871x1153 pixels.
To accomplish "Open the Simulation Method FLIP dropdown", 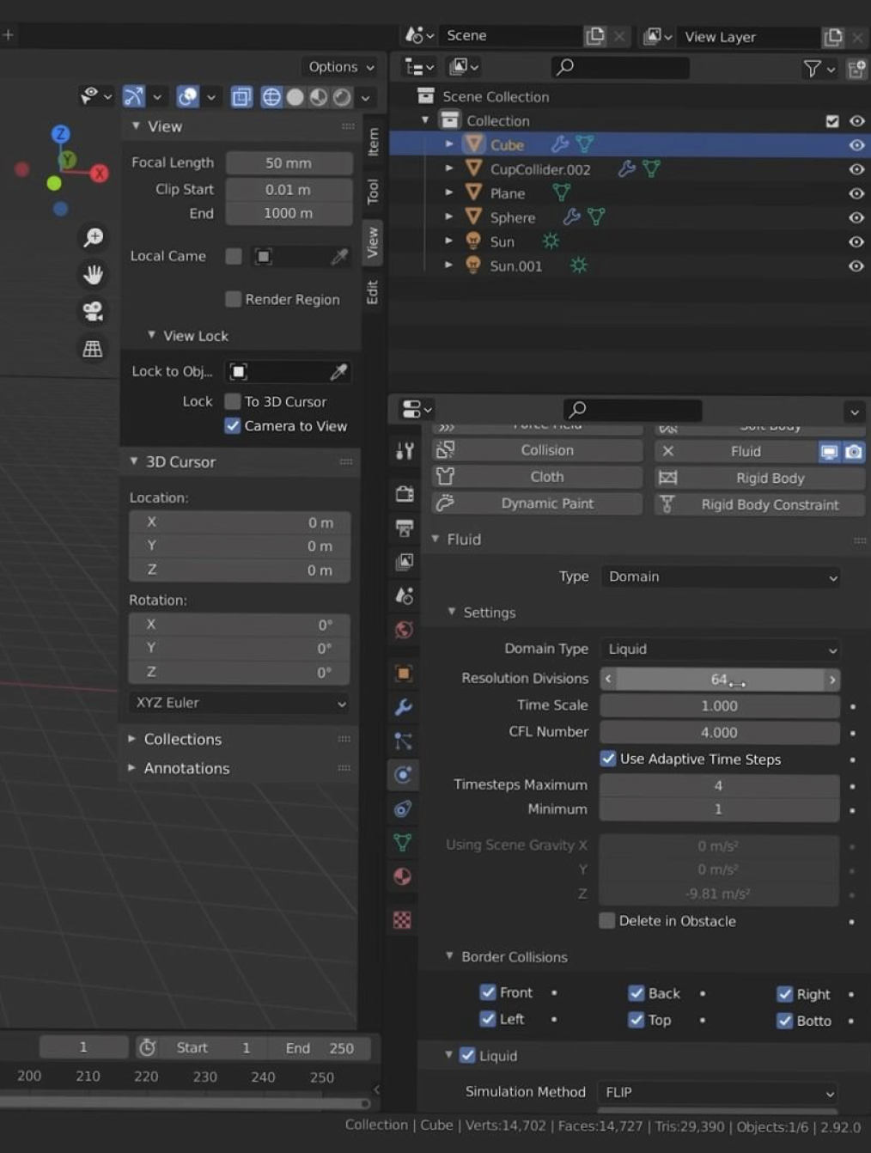I will click(718, 1093).
